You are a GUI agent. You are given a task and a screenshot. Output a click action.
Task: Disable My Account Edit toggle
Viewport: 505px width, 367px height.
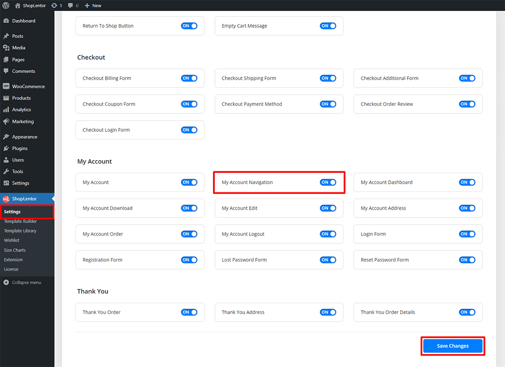[x=328, y=208]
